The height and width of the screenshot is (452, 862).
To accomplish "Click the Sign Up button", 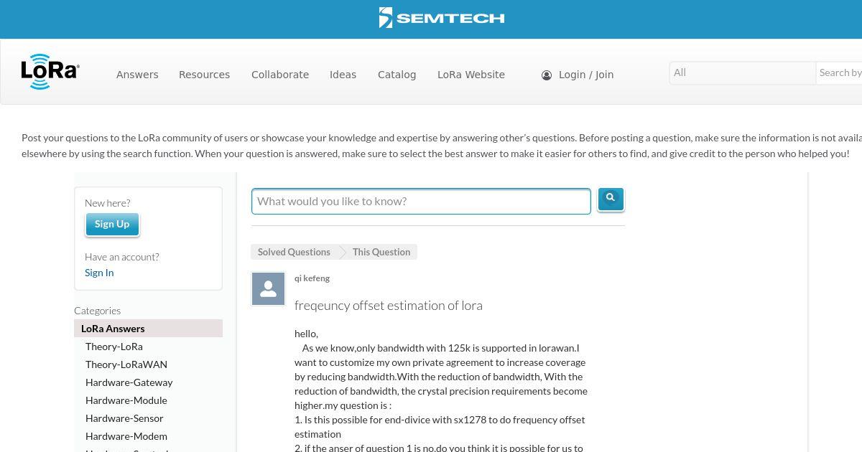I will pos(112,224).
